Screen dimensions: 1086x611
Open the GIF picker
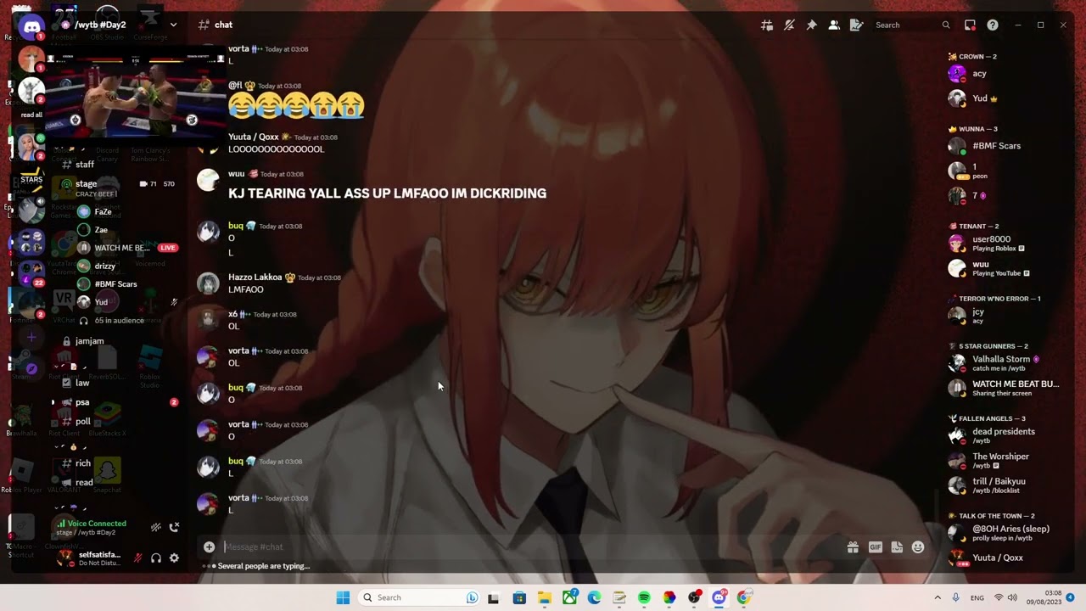875,547
